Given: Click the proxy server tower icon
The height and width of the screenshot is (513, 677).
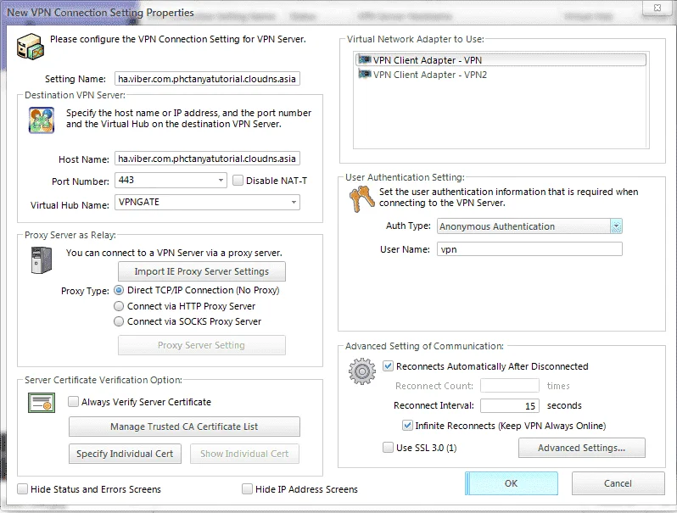Looking at the screenshot, I should tap(42, 260).
